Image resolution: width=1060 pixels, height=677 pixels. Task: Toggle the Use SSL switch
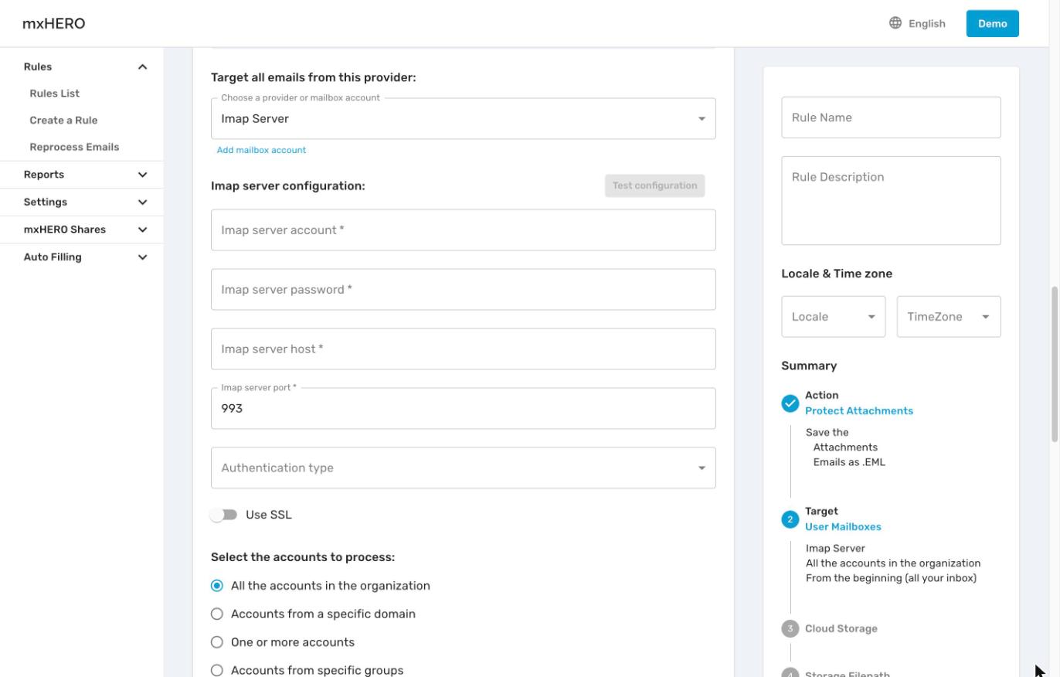[224, 515]
